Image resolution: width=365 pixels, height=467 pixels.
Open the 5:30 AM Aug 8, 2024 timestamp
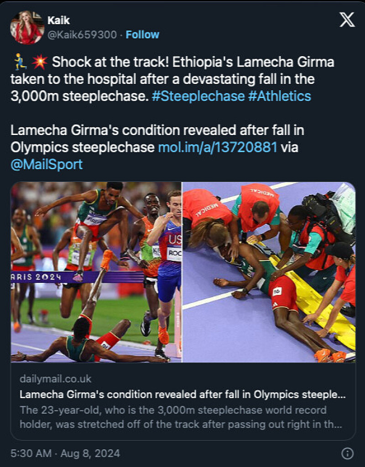(x=65, y=453)
